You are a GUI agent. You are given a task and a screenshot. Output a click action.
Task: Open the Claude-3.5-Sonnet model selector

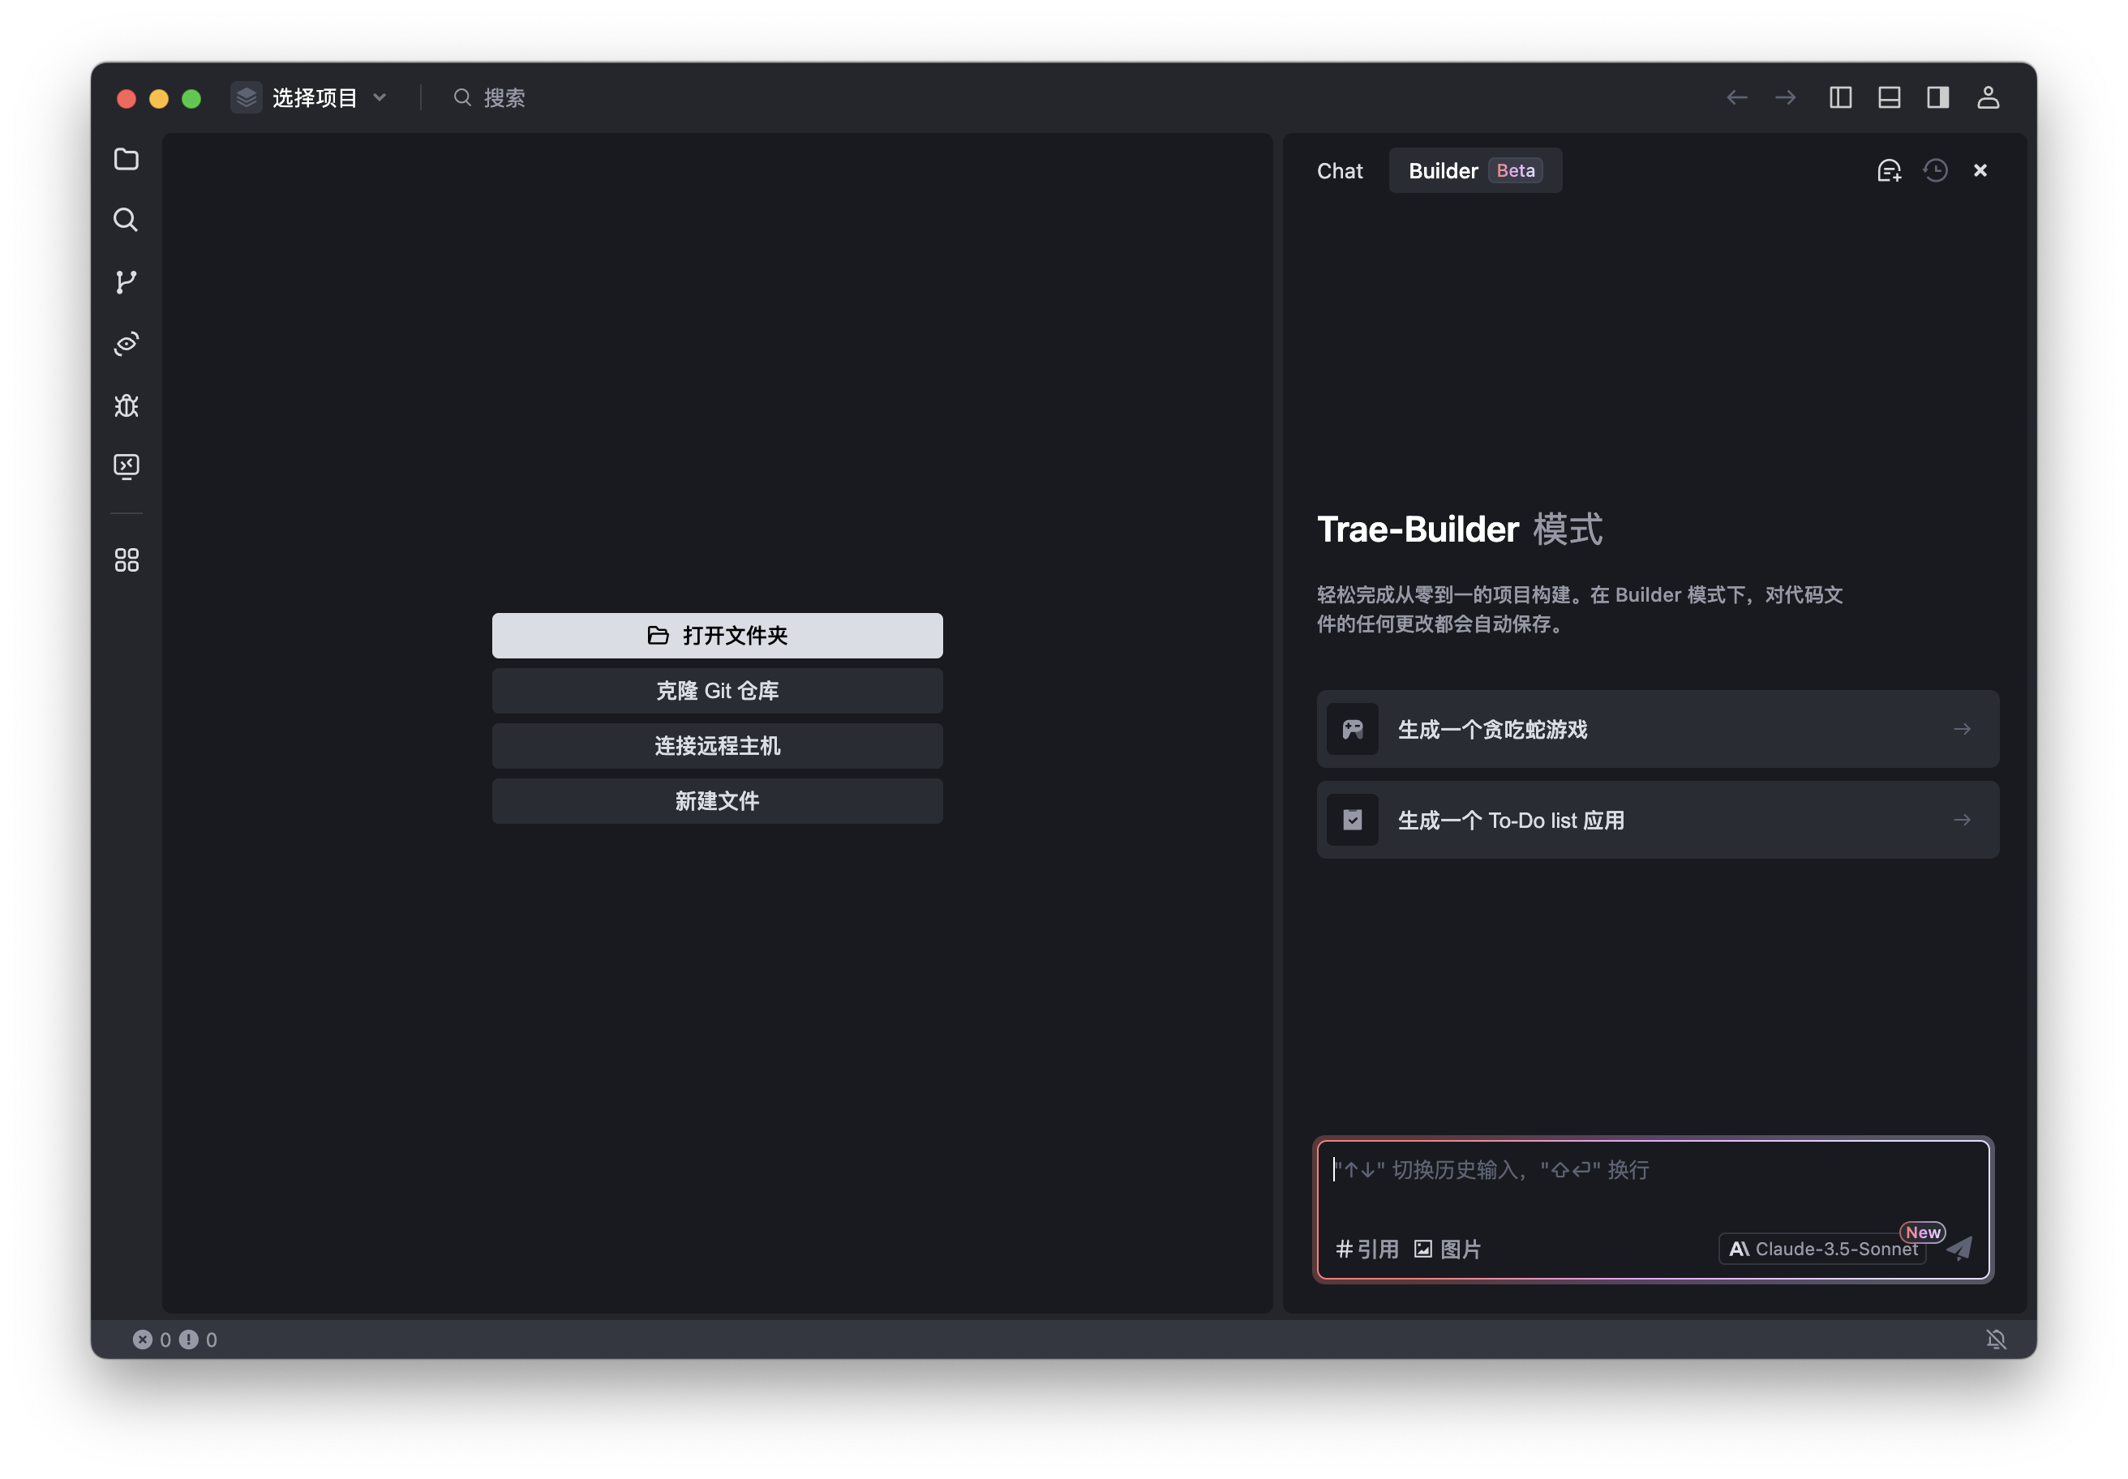pos(1822,1250)
